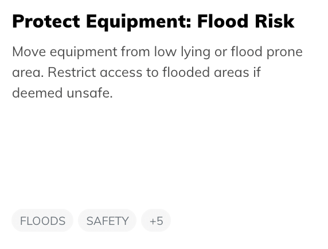Image resolution: width=328 pixels, height=249 pixels.
Task: Click the 'Restrict access to flooded areas' line
Action: 136,72
